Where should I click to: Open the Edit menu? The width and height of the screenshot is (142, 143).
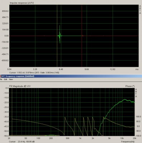[x=5, y=79]
